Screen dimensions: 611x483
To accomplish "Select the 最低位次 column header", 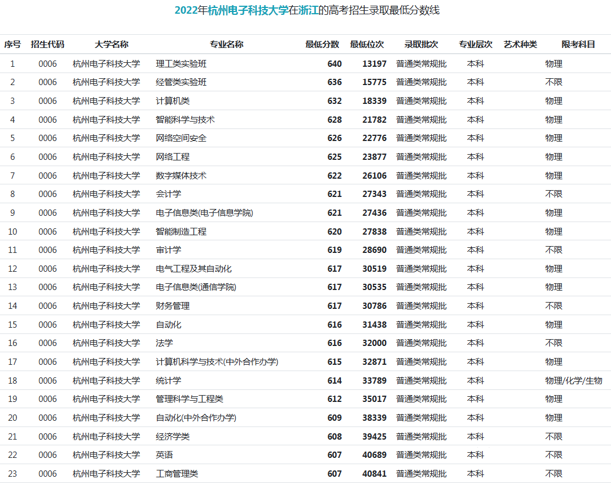I will click(x=367, y=45).
